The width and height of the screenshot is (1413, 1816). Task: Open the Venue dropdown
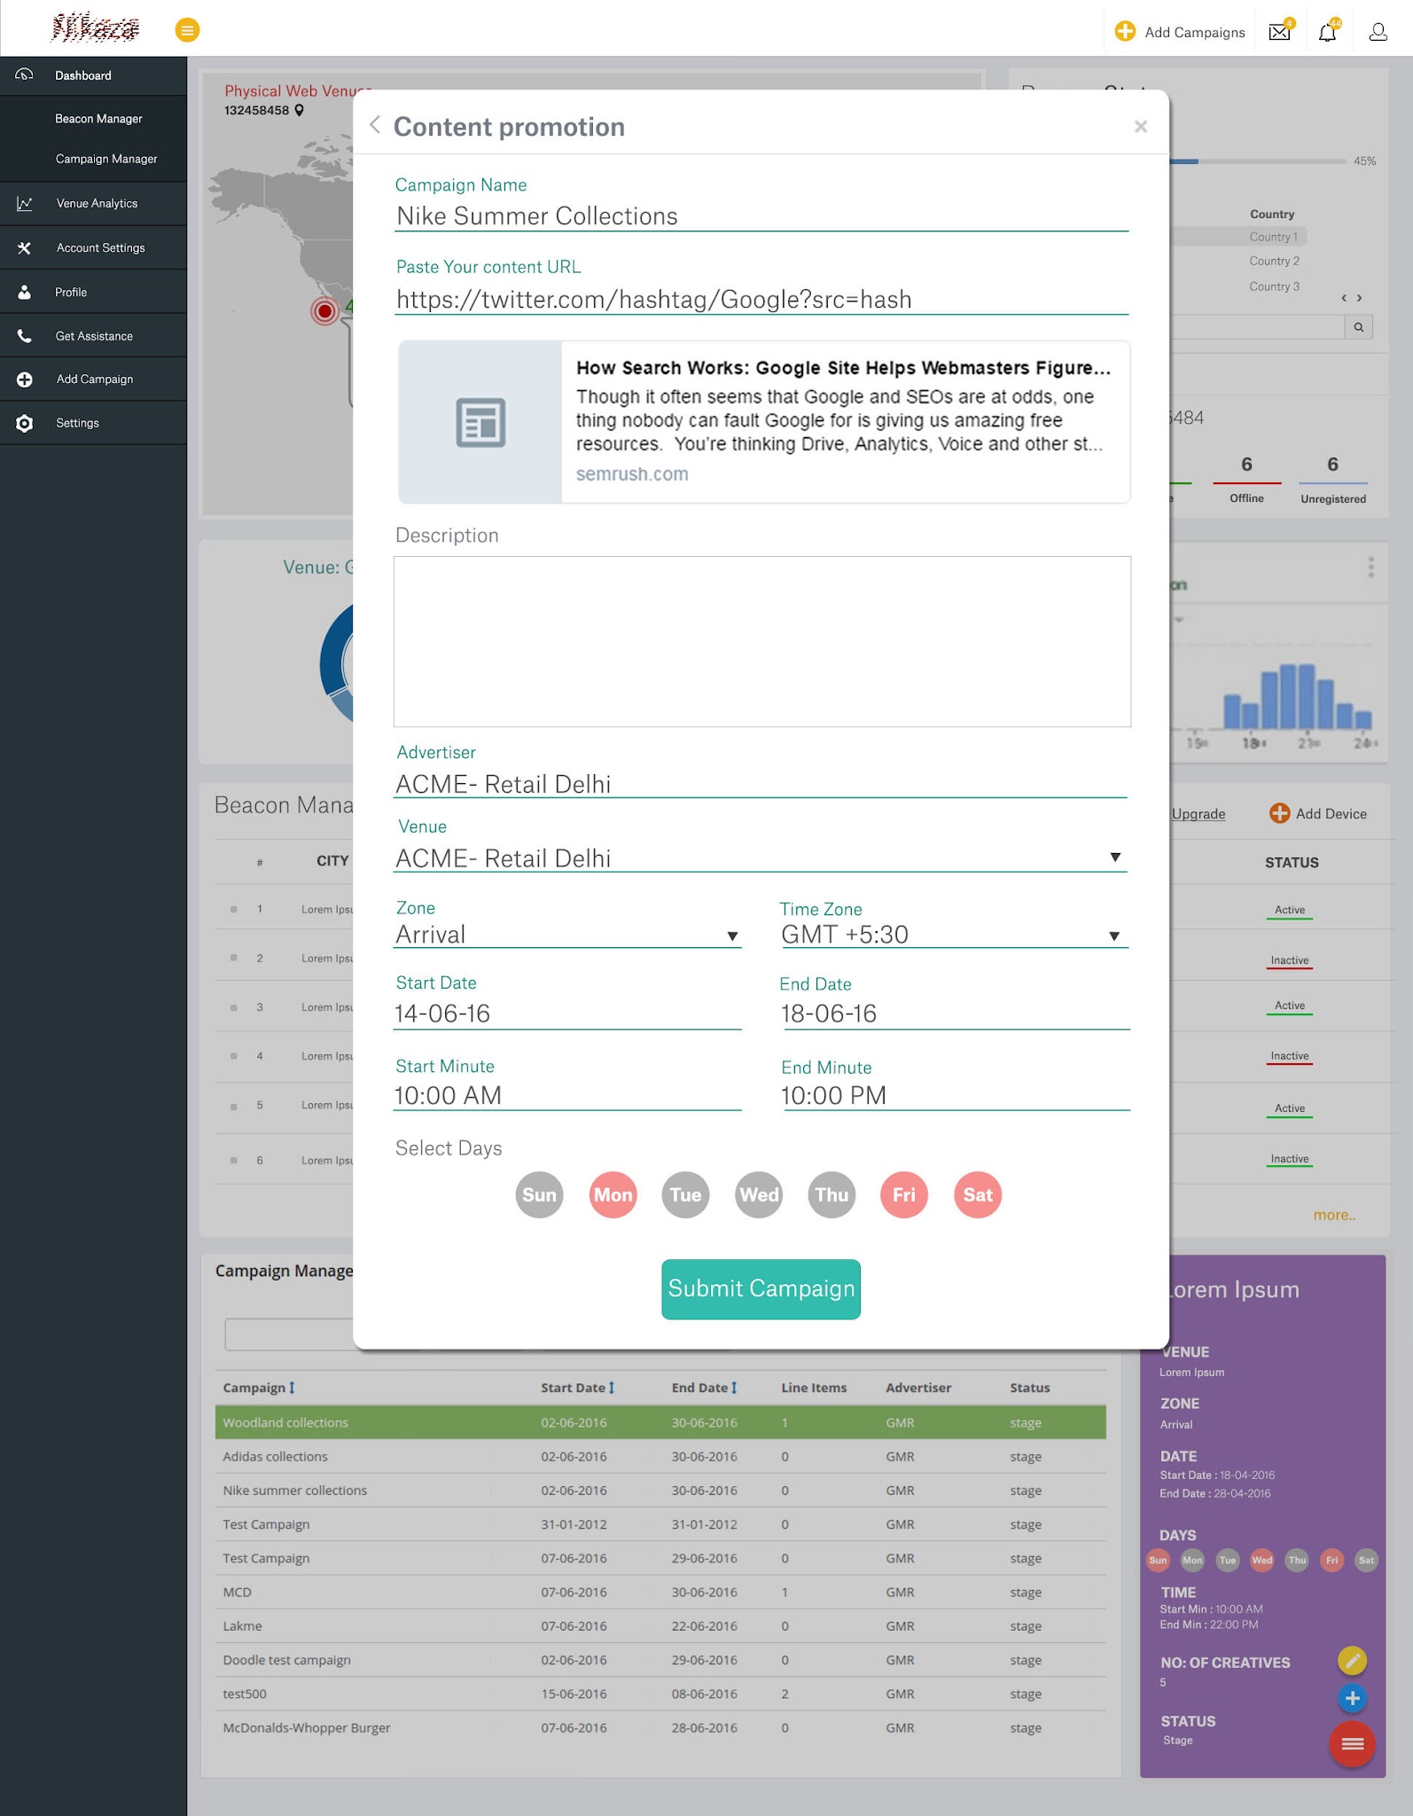[x=760, y=857]
